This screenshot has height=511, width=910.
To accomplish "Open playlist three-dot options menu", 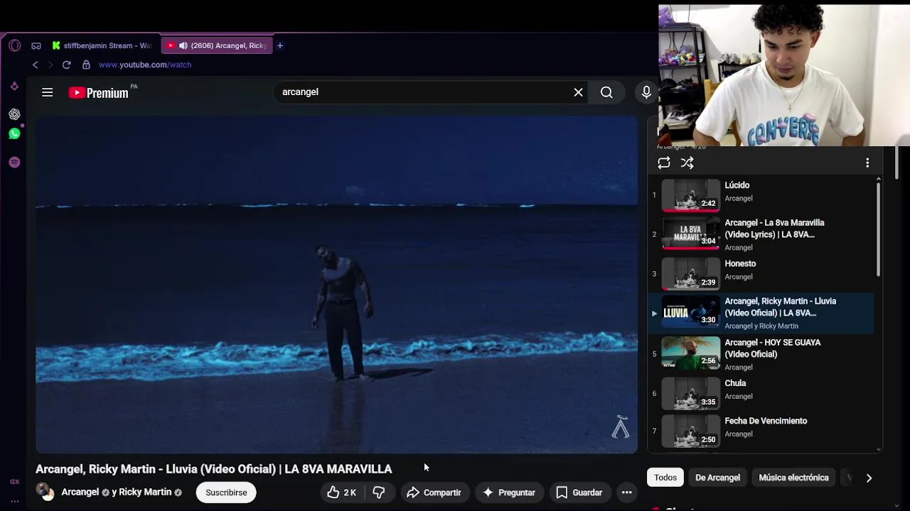I will (x=867, y=163).
